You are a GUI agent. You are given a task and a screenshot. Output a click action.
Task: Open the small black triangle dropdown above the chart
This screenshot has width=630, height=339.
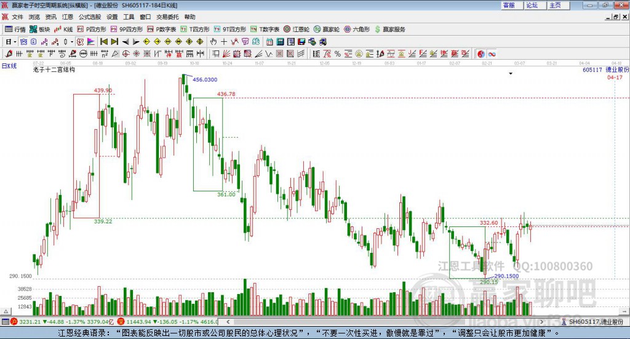[511, 73]
